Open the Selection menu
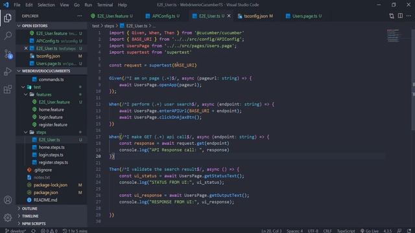 tap(46, 5)
